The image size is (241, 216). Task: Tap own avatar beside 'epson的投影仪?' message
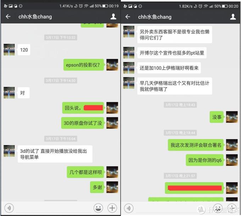tap(112, 65)
